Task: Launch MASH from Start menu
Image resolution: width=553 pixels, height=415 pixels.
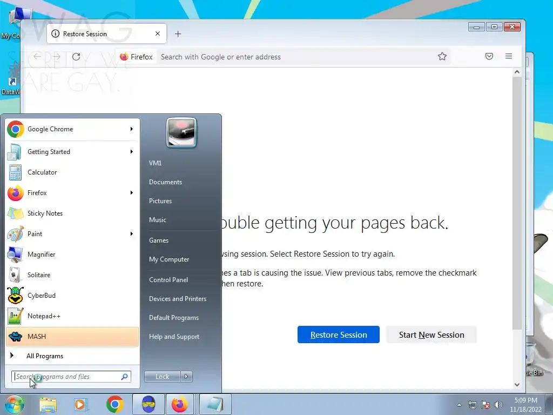Action: pyautogui.click(x=72, y=336)
